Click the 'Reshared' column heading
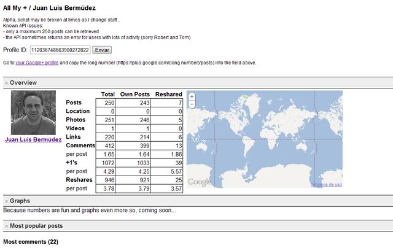This screenshot has height=248, width=393. click(169, 95)
